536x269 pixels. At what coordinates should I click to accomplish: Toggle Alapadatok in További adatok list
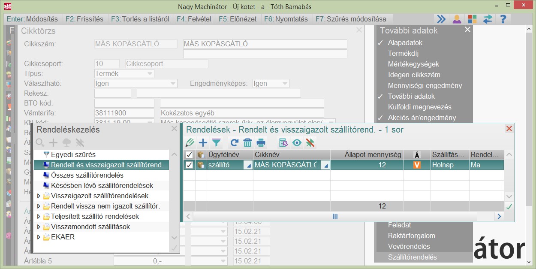[x=405, y=43]
